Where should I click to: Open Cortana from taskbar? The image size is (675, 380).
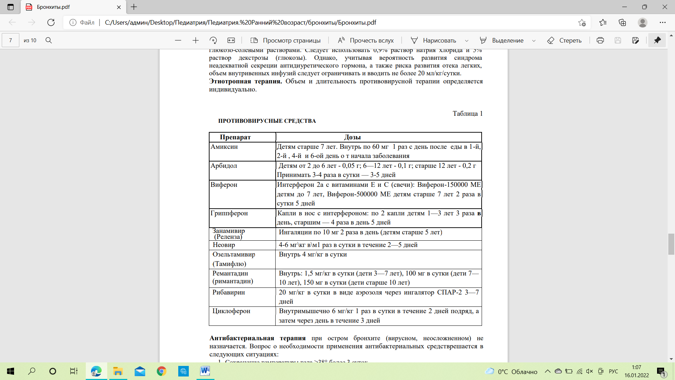[53, 371]
